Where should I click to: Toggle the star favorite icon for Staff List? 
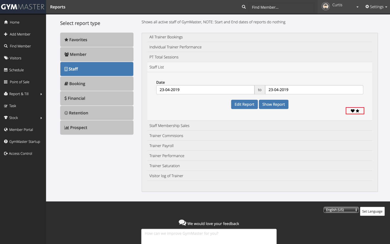coord(357,111)
